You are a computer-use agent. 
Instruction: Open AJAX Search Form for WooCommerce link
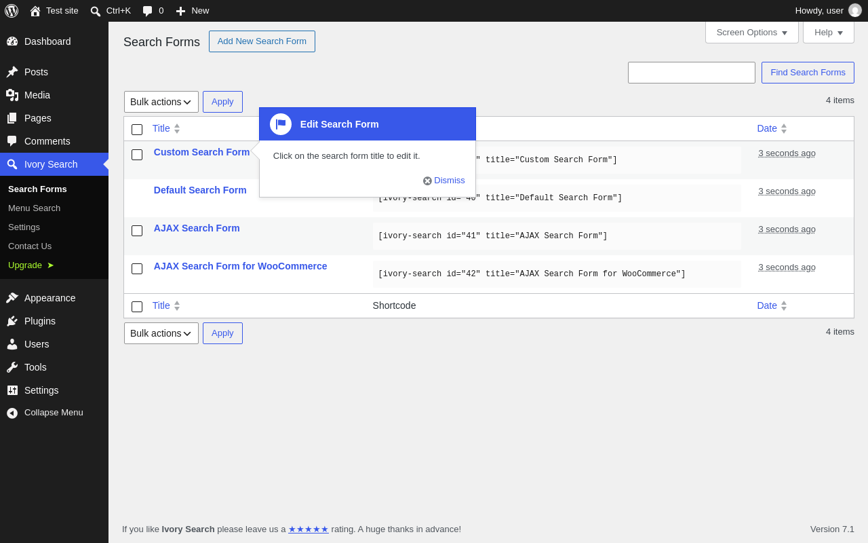pyautogui.click(x=241, y=266)
